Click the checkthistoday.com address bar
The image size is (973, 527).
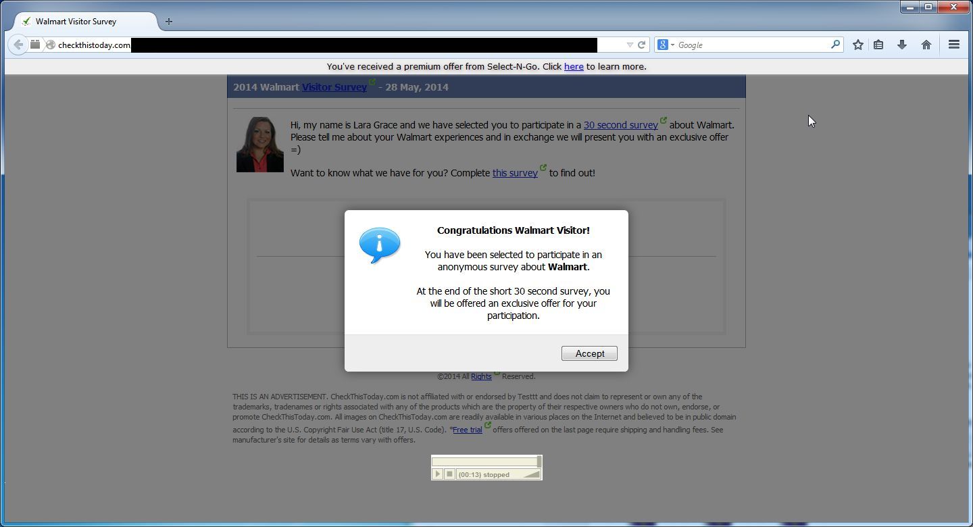[328, 45]
